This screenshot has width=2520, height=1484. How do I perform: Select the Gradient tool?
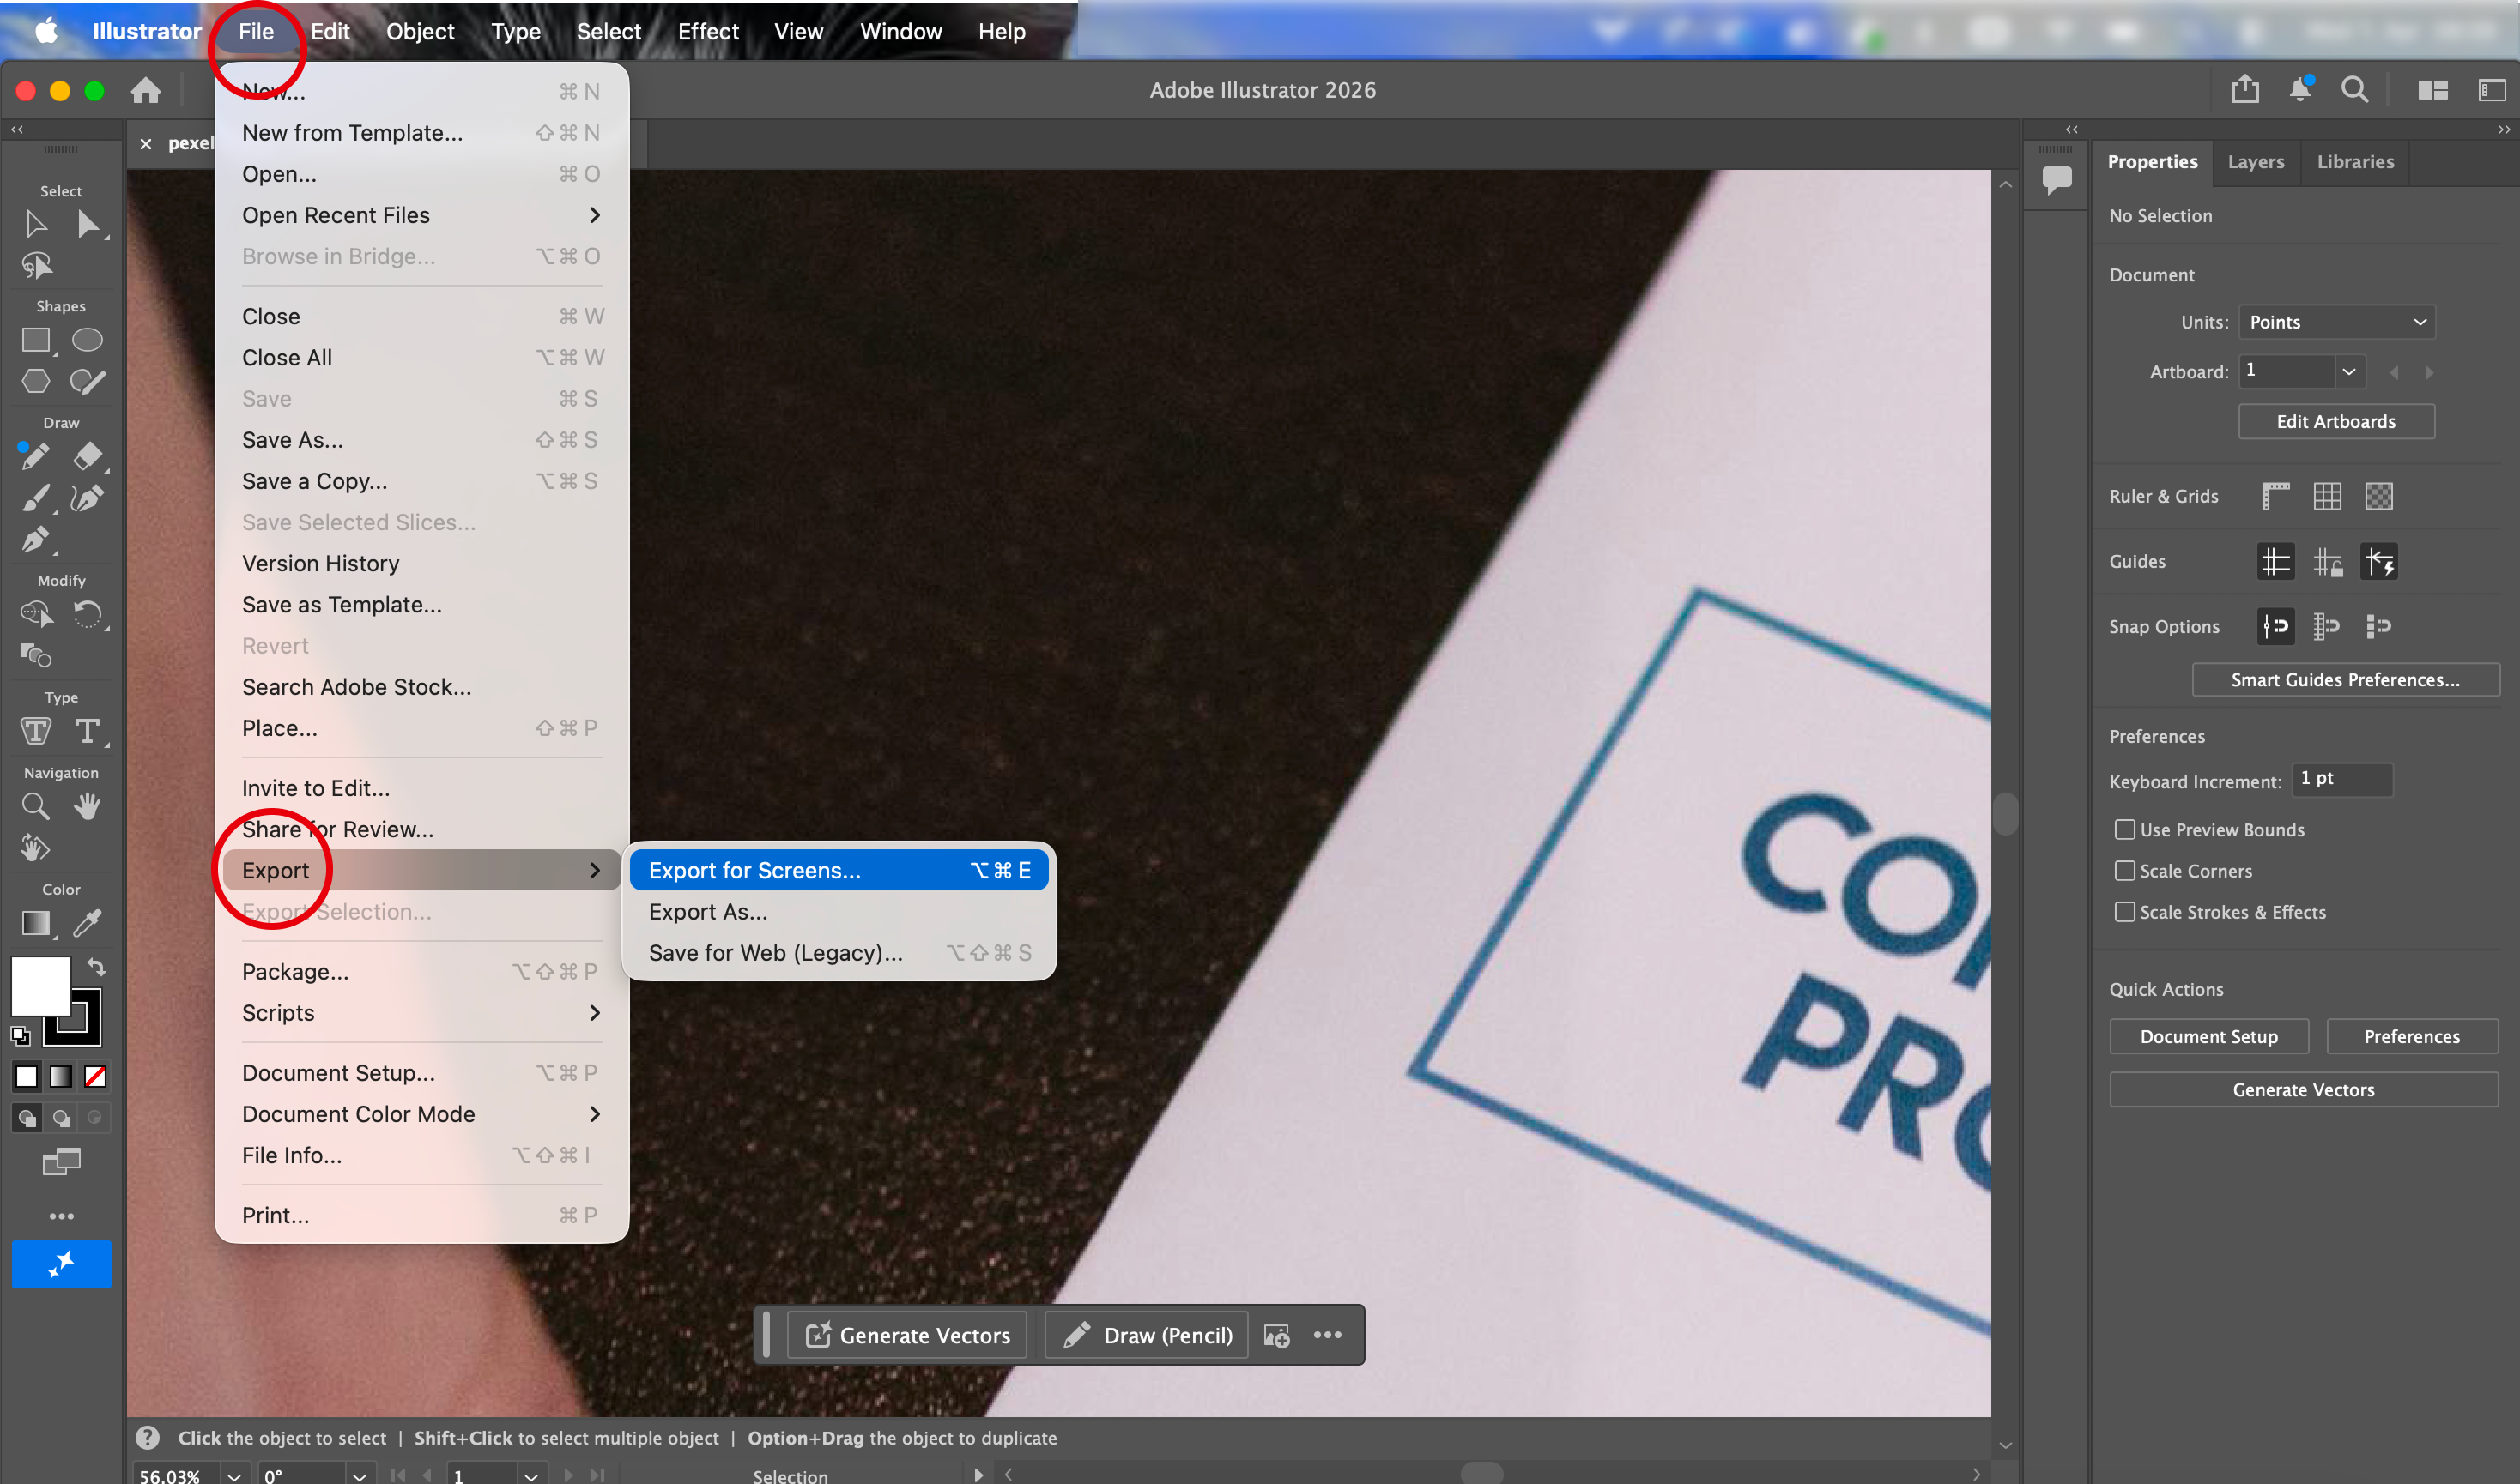click(x=36, y=923)
